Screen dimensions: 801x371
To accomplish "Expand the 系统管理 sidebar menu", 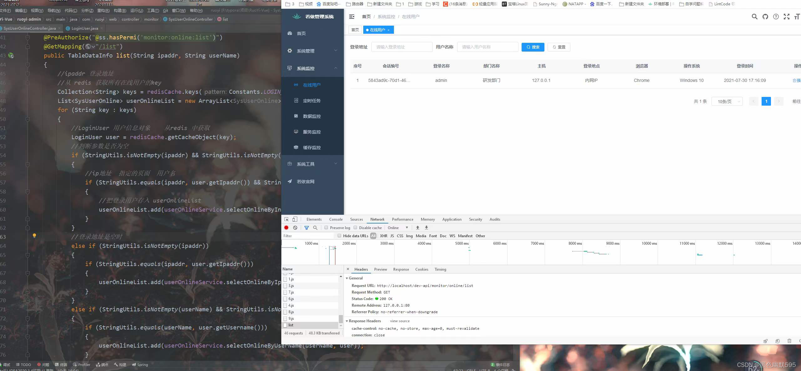I will 313,51.
